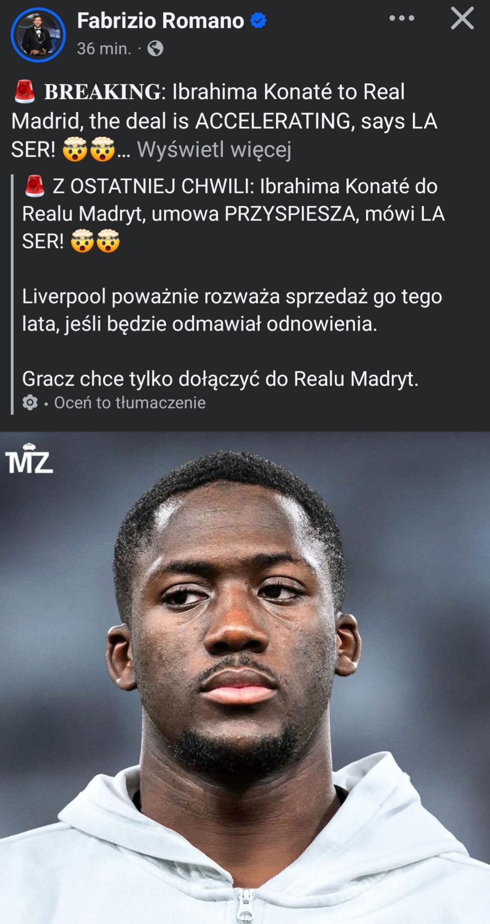
Task: Tap the 36 min. timestamp
Action: (104, 48)
